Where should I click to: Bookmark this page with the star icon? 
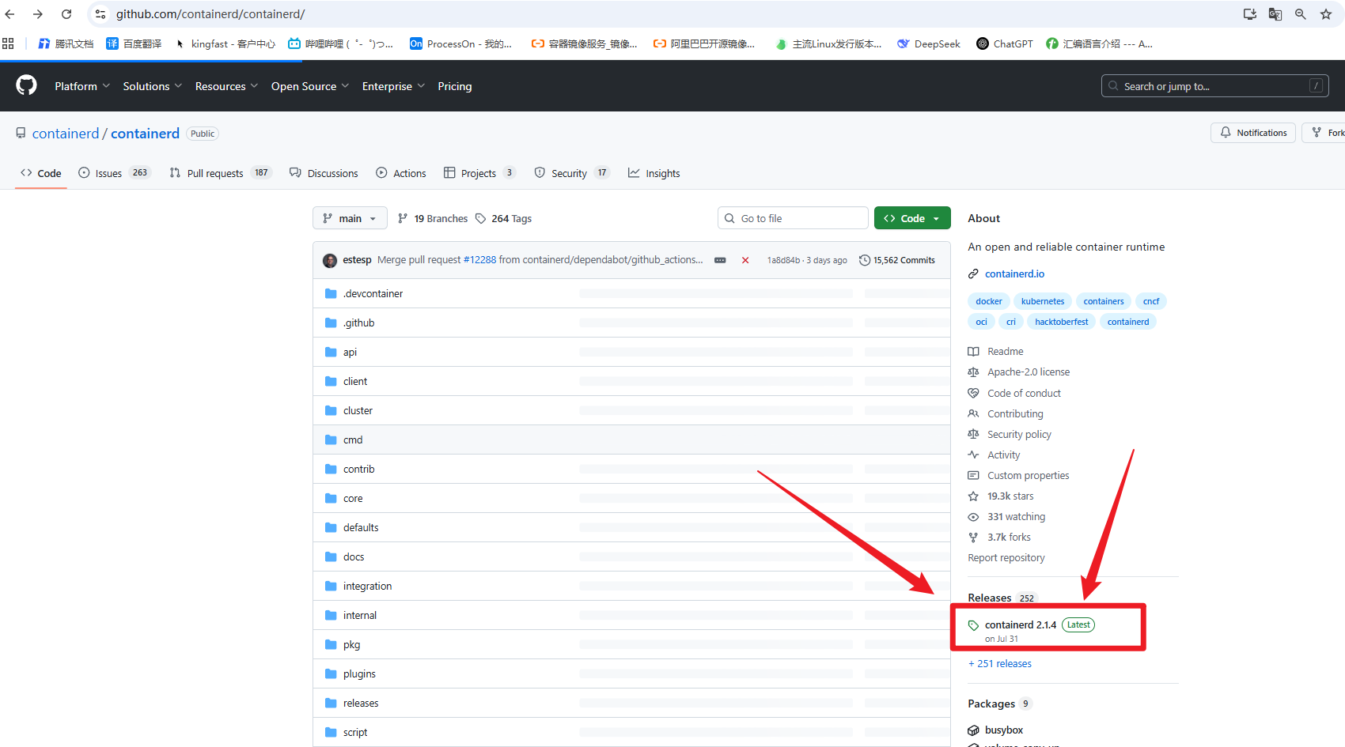click(1326, 14)
